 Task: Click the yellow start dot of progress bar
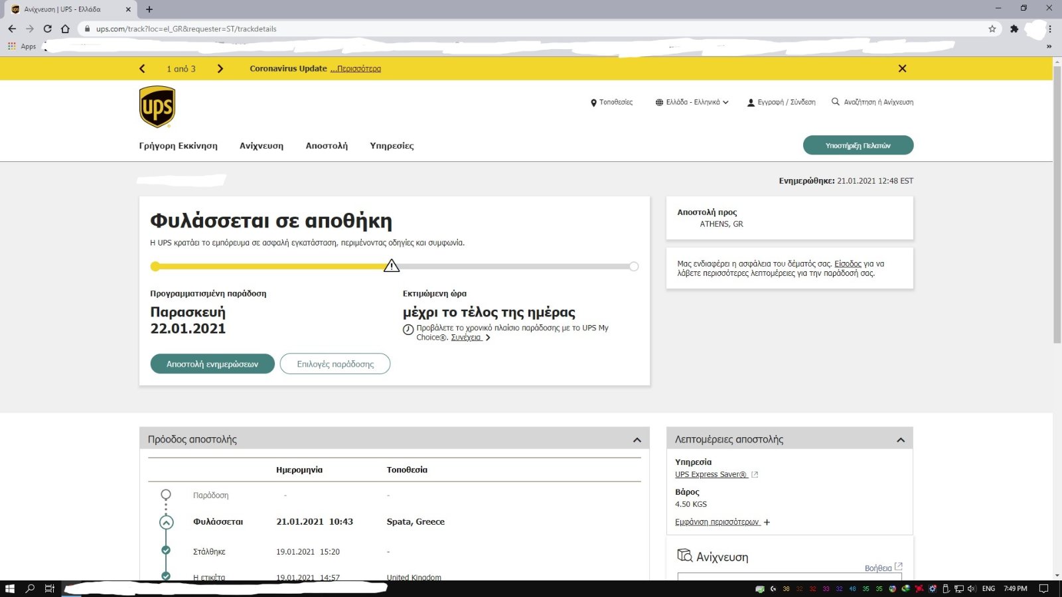tap(155, 267)
